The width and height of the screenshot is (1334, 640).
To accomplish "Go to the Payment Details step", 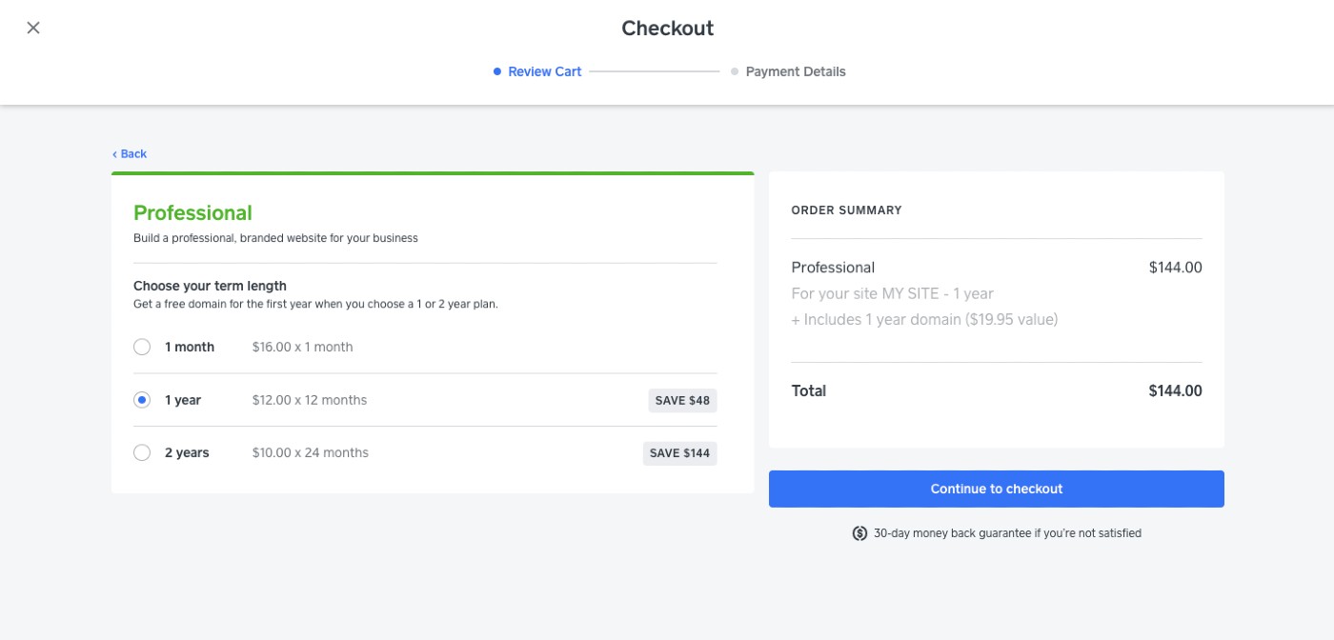I will pyautogui.click(x=796, y=71).
